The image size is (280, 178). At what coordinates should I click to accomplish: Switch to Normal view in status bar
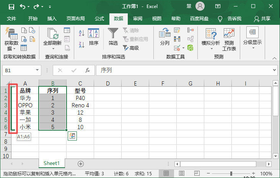[166, 174]
